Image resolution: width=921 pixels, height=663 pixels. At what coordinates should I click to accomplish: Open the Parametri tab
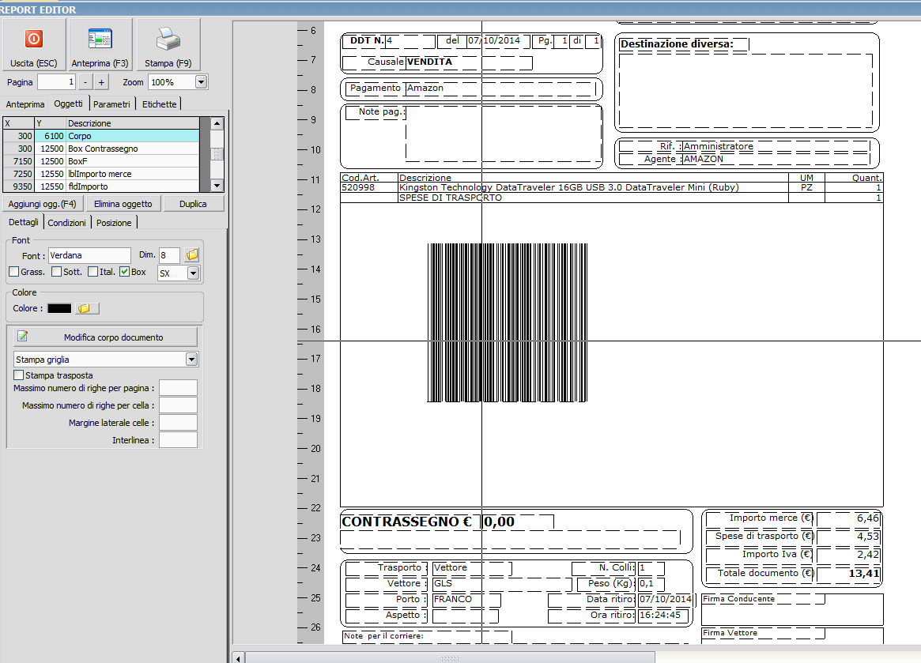point(111,104)
